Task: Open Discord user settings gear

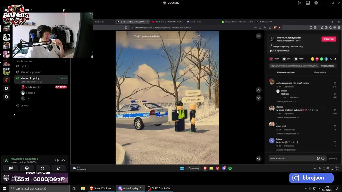Action: pos(63,178)
